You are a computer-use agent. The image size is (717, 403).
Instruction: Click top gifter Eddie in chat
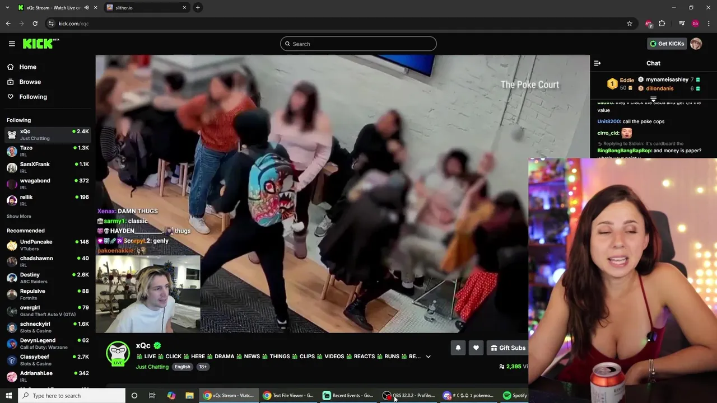621,84
